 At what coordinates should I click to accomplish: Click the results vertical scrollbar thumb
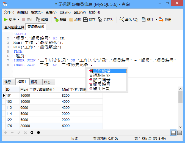click(x=180, y=97)
